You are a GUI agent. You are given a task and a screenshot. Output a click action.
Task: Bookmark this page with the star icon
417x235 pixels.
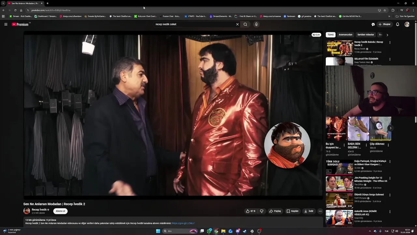(x=384, y=10)
